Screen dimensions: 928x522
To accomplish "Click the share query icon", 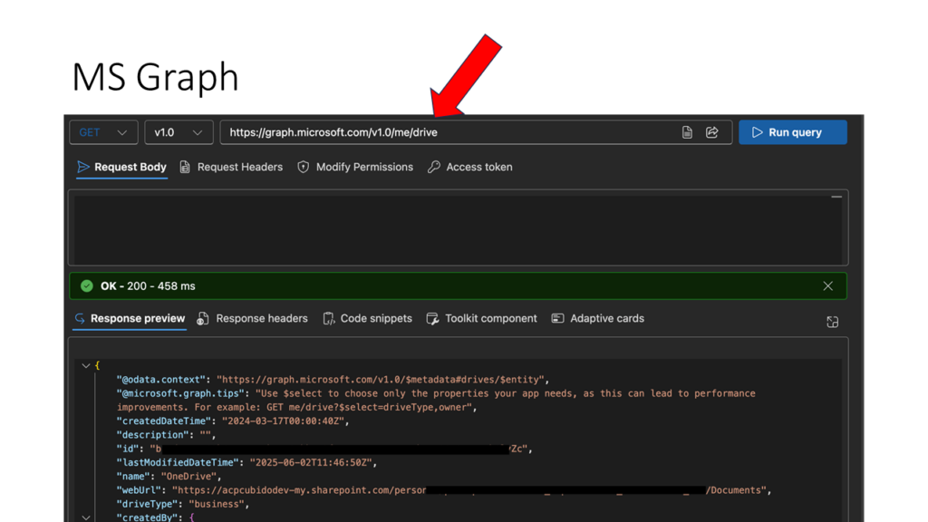I will 712,132.
